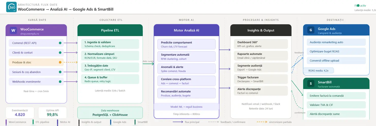Click the WooCommerce legend color swatch
The width and height of the screenshot is (376, 126).
[x=6, y=122]
